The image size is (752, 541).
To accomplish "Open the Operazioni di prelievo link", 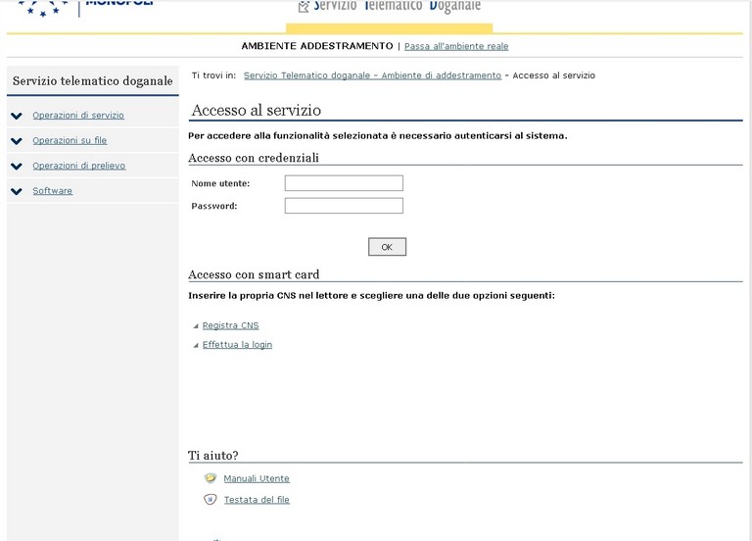I will tap(78, 166).
